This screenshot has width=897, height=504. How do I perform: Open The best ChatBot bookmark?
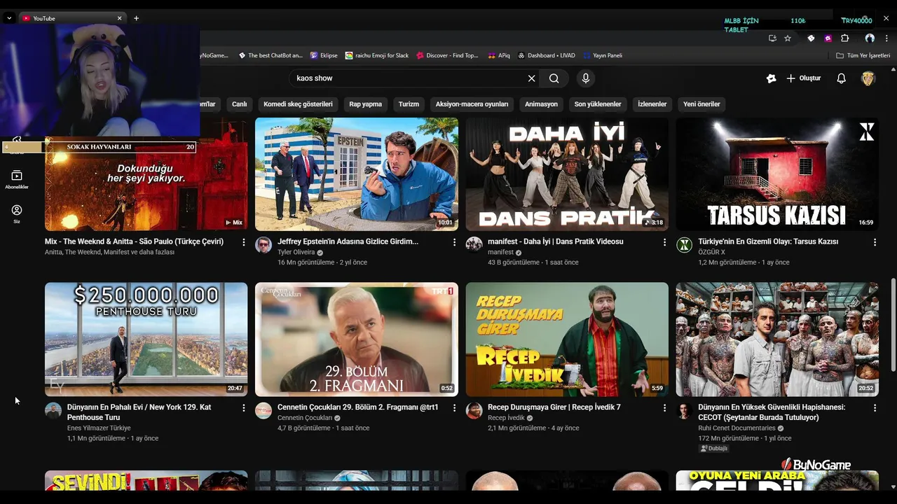271,55
